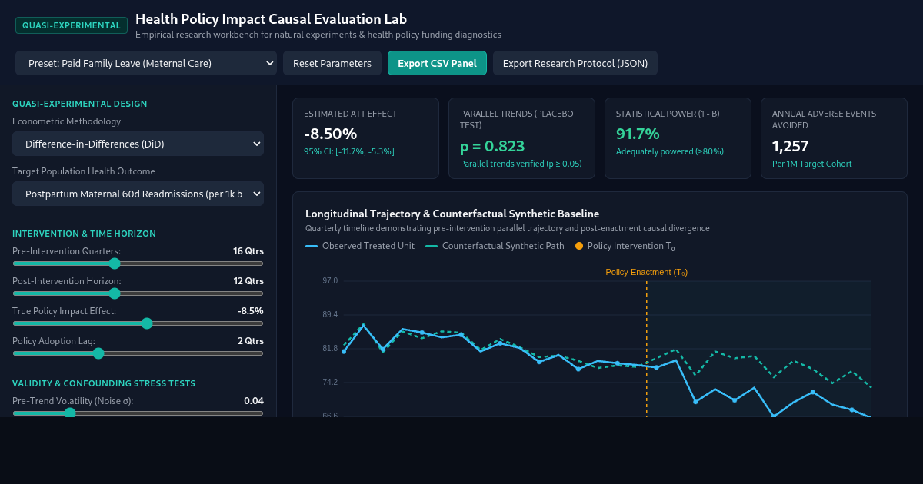Click the Validity & Confounding Stress Tests heading
This screenshot has height=484, width=923.
104,383
